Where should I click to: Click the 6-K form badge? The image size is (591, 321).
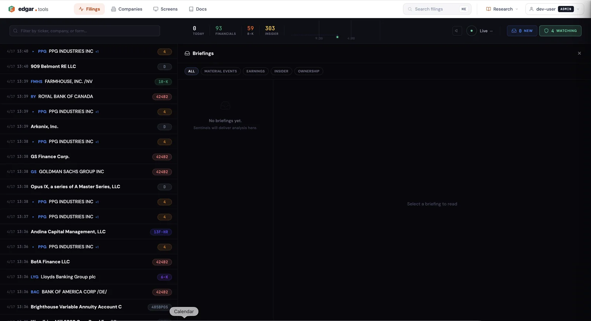(164, 277)
